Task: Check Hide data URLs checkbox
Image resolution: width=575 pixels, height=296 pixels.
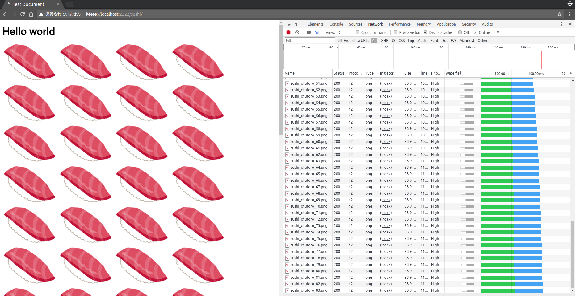Action: point(340,40)
